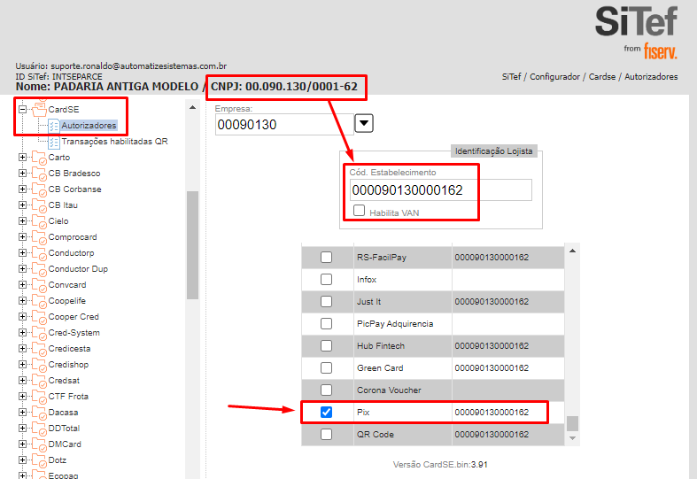
Task: Click the Comprocard folder icon
Action: [39, 237]
